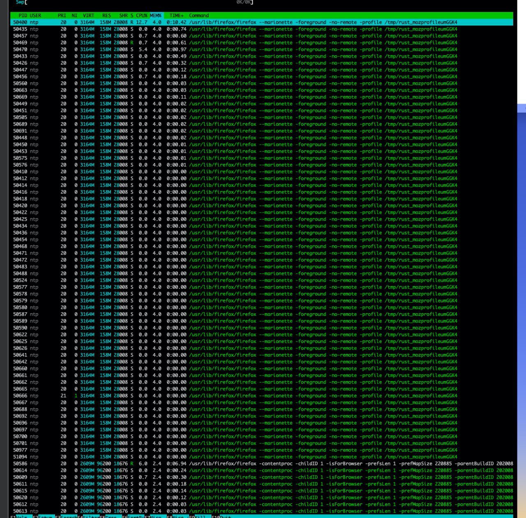Select process row with PID 50453
The image size is (526, 518).
[262, 151]
